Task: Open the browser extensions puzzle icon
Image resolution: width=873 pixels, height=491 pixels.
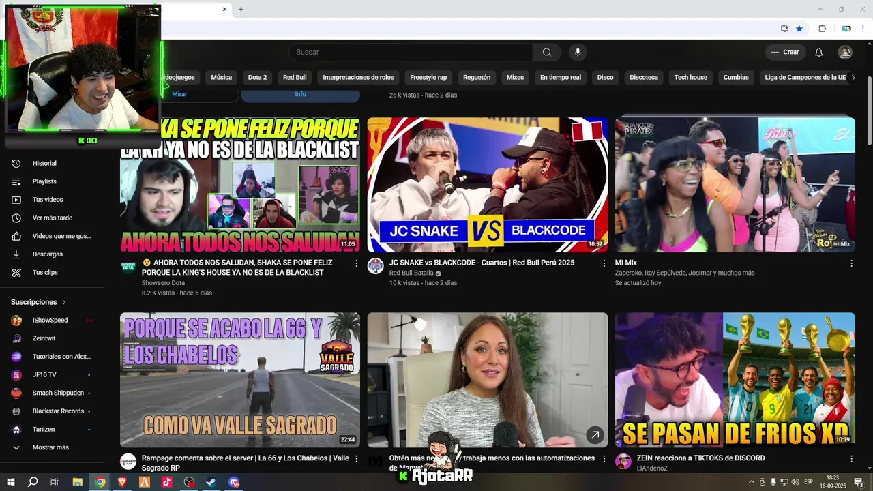Action: pyautogui.click(x=822, y=29)
